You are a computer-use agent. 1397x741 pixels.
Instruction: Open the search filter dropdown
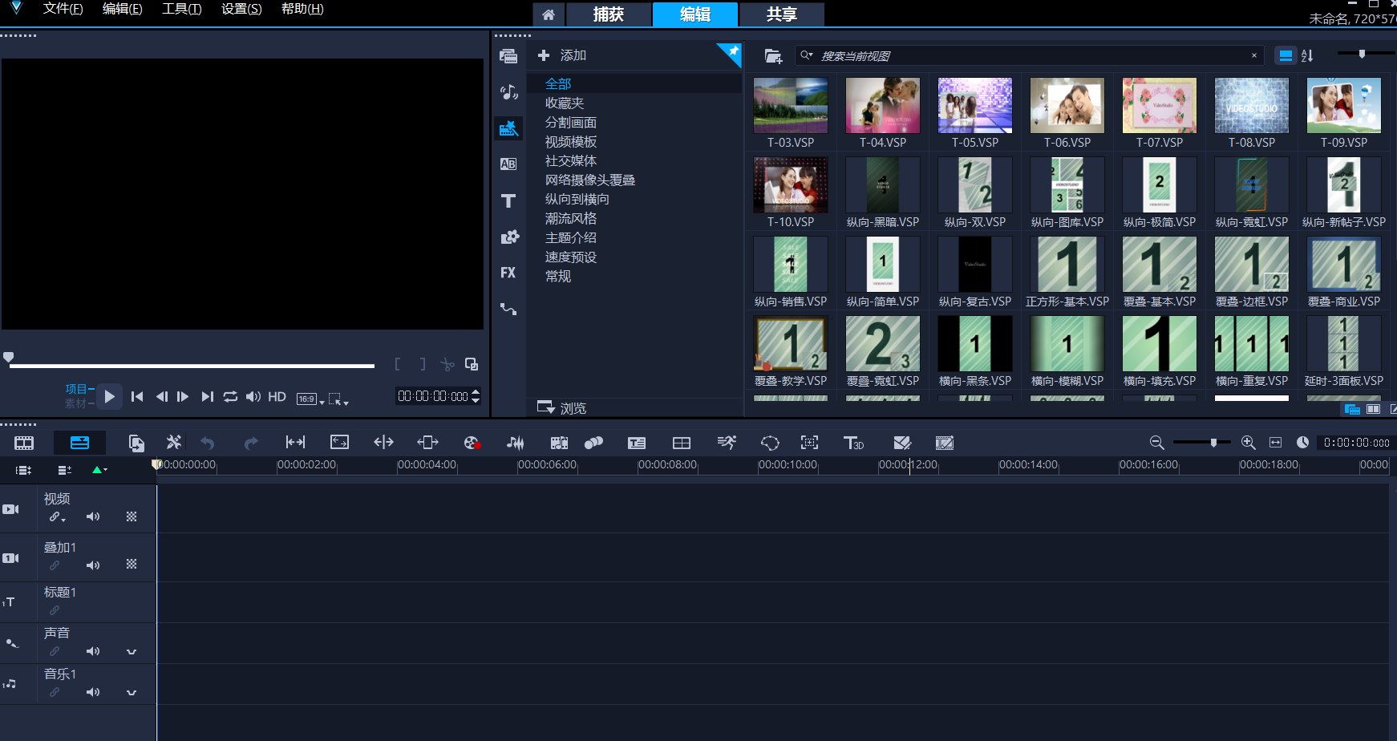pyautogui.click(x=807, y=55)
